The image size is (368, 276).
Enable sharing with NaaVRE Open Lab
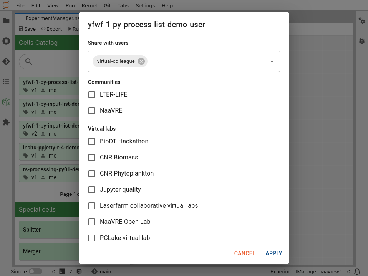point(92,222)
